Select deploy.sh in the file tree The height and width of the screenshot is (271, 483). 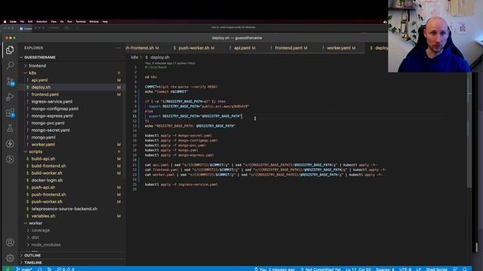(x=41, y=87)
